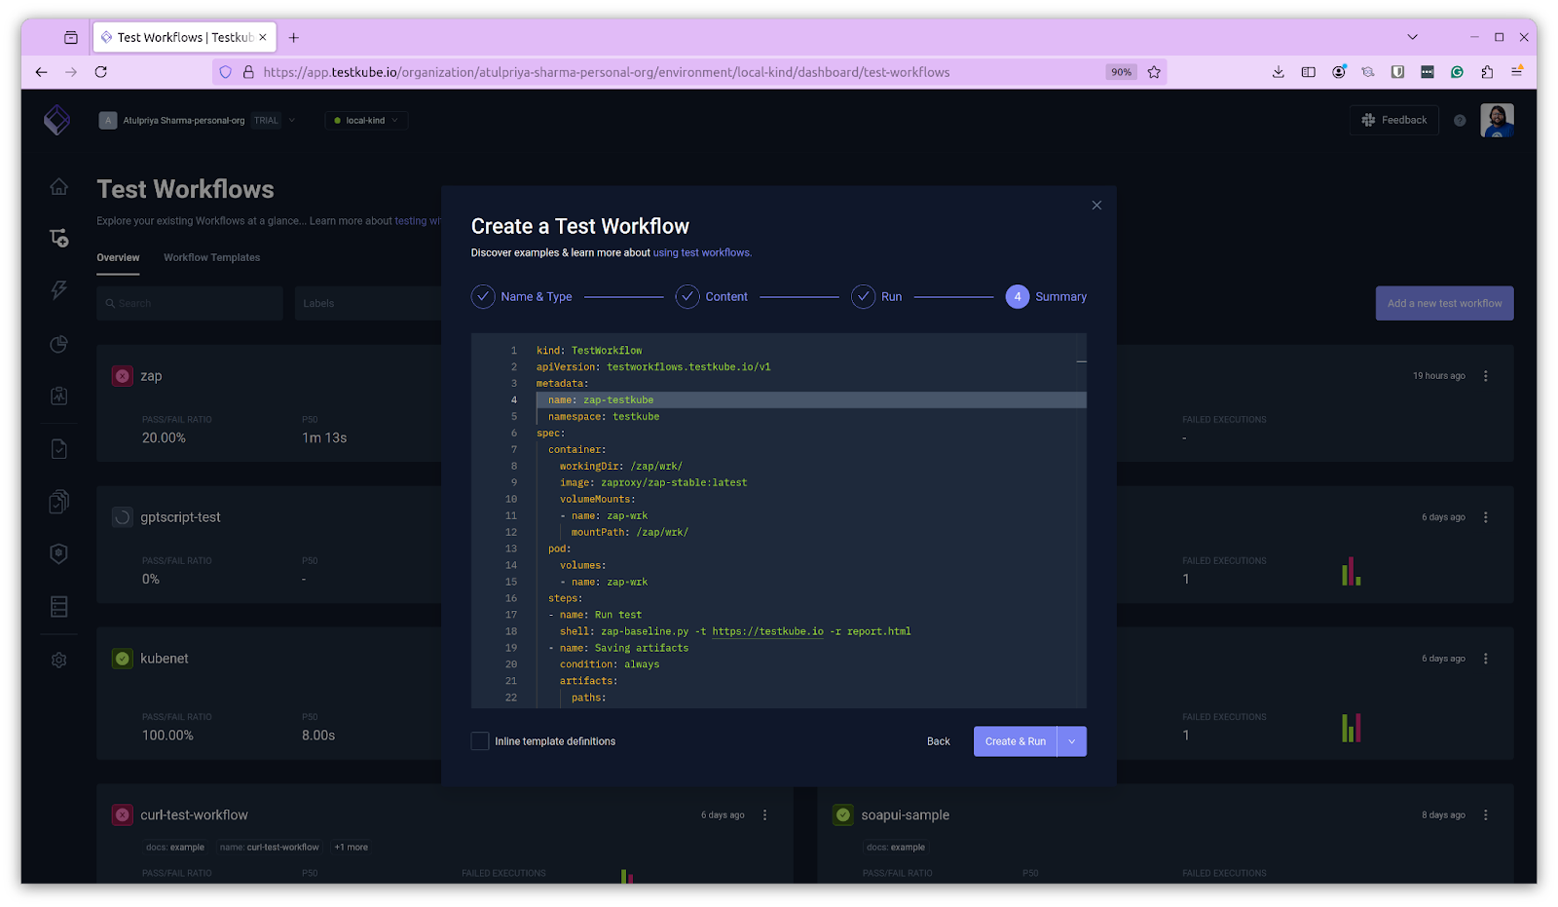
Task: Open the user profile avatar
Action: 1497,120
